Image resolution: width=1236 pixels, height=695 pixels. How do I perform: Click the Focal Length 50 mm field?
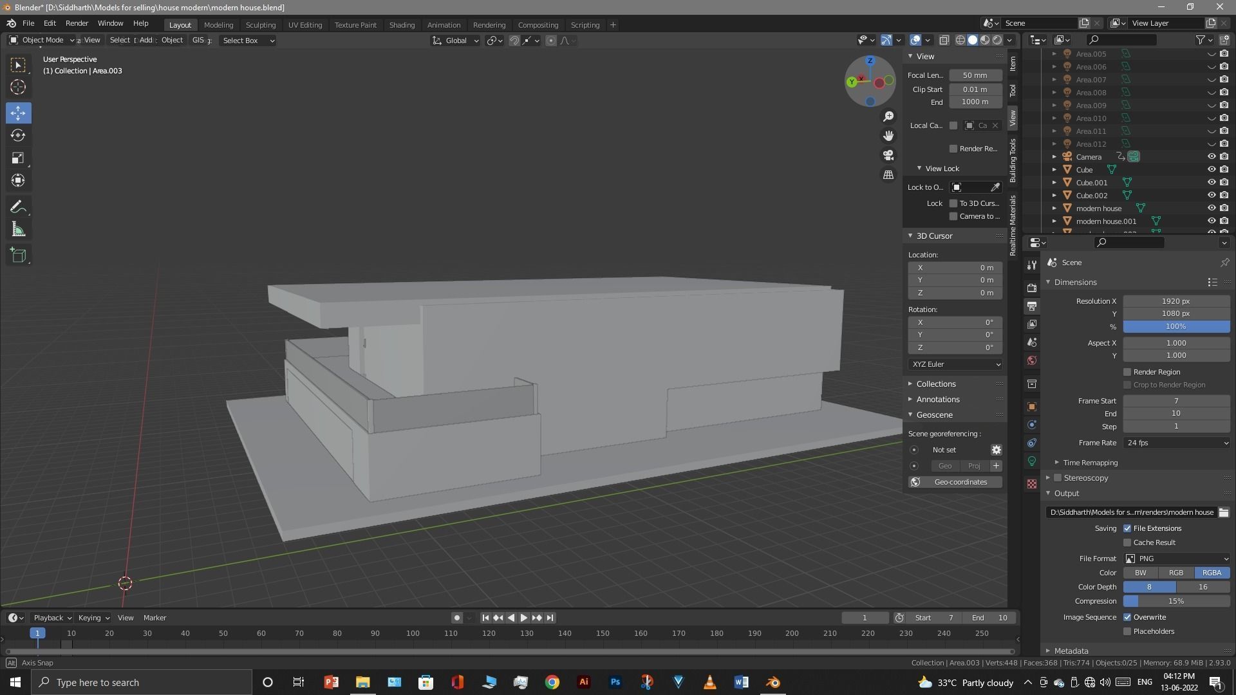tap(975, 75)
